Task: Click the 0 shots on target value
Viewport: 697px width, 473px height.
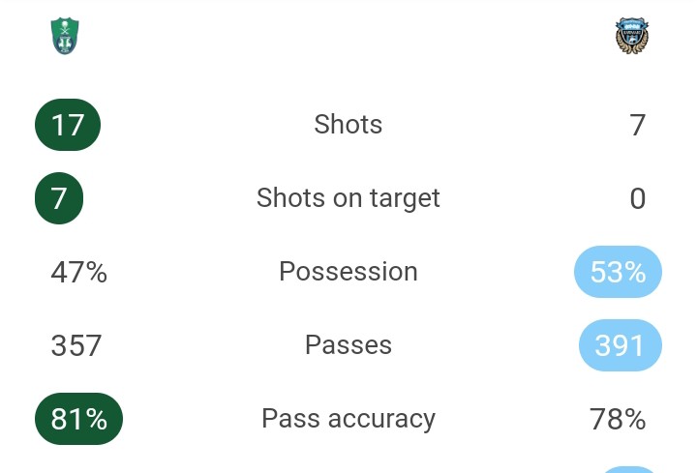Action: (x=638, y=198)
